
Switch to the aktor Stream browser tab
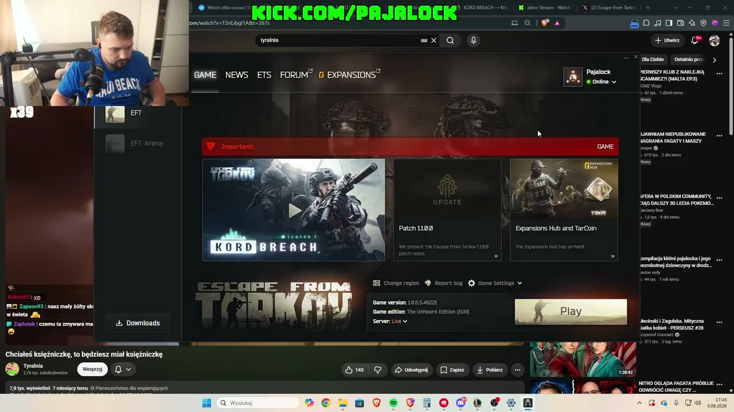545,7
